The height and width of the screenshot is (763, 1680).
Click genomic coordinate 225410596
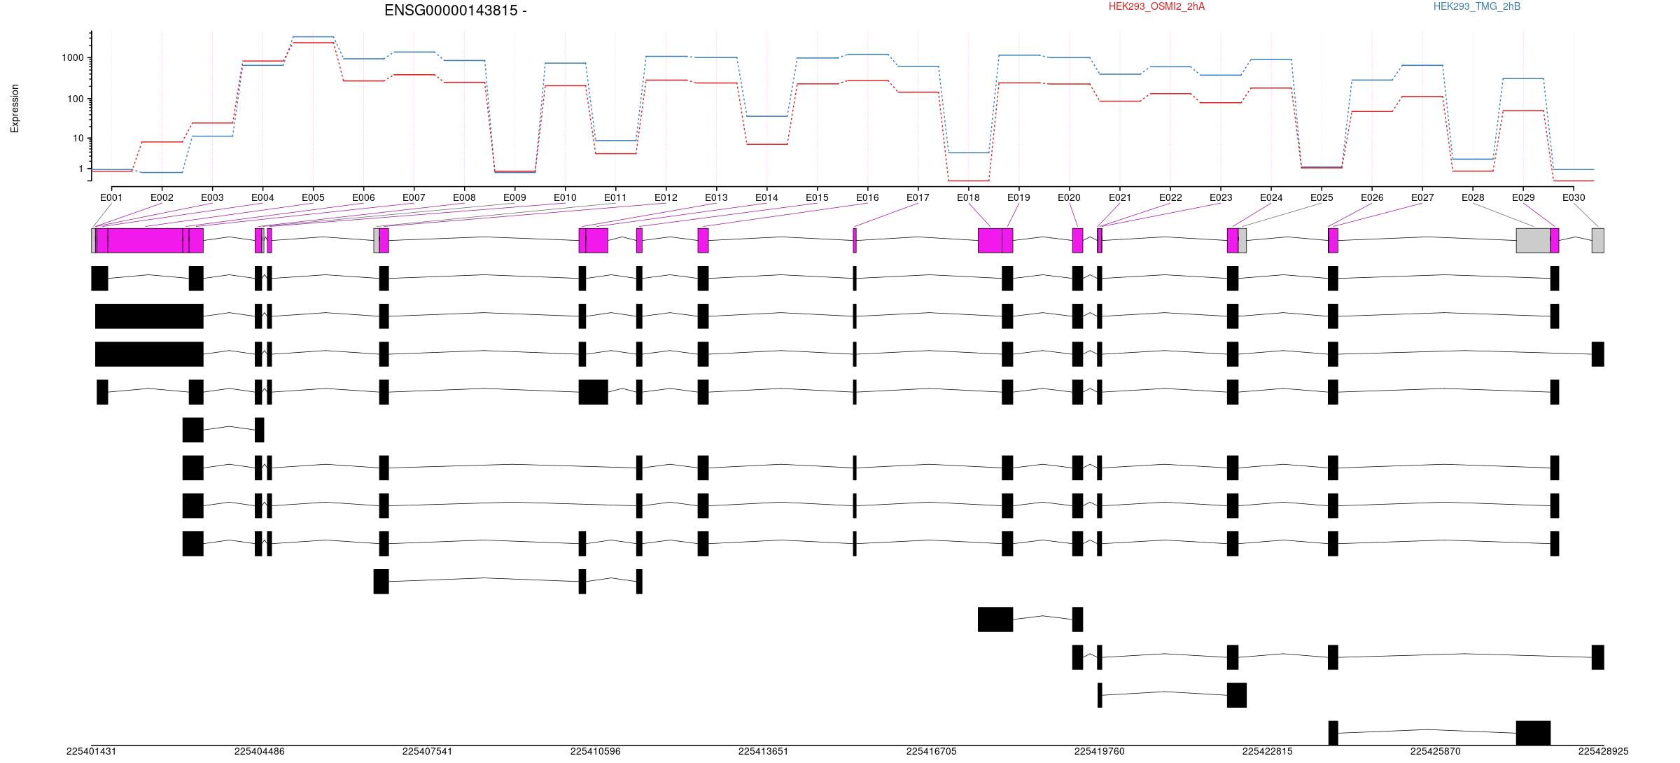596,751
